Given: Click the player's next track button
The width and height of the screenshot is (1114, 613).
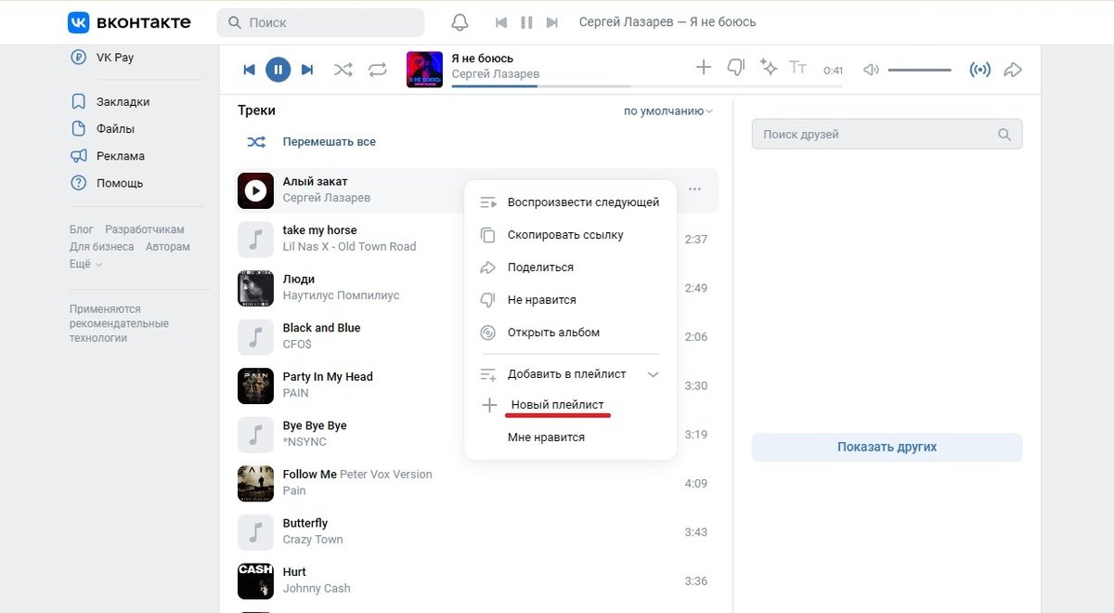Looking at the screenshot, I should coord(307,70).
